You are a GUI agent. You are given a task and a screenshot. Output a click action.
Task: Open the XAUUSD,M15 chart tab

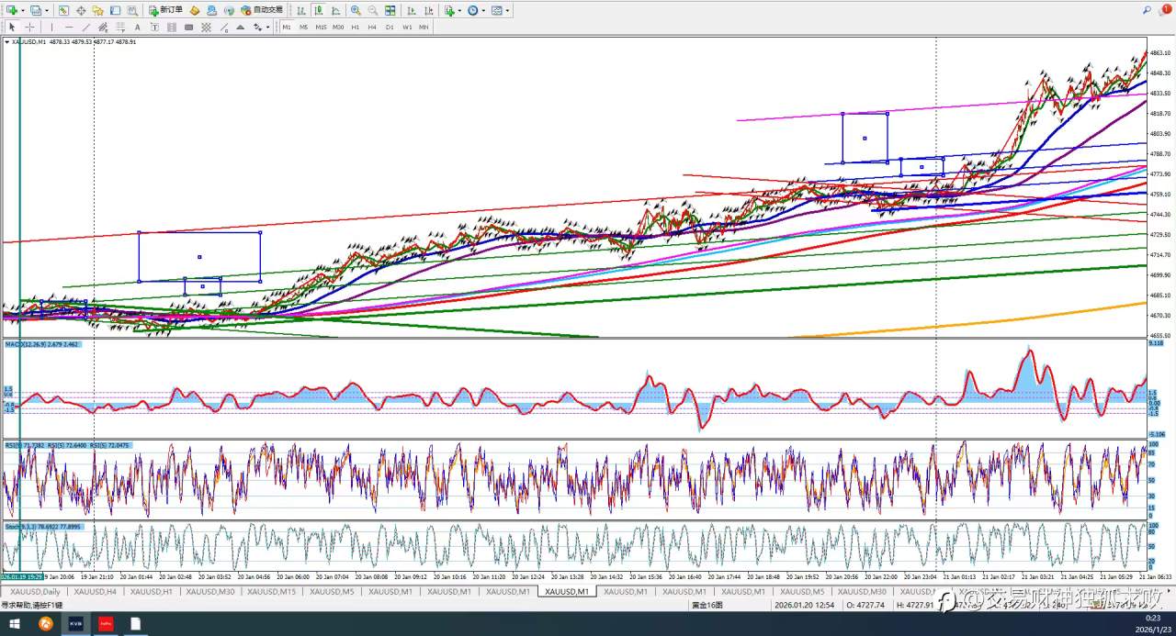click(x=273, y=592)
